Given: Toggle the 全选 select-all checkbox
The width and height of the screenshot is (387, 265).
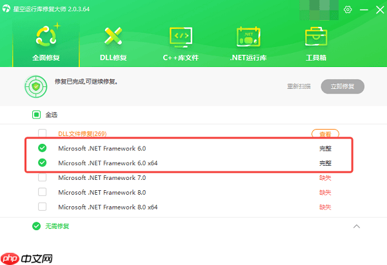Looking at the screenshot, I should (36, 115).
